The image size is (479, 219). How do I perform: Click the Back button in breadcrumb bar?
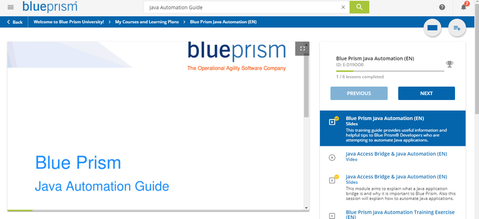click(x=15, y=22)
